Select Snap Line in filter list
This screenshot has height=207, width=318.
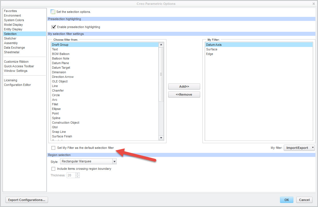(x=105, y=132)
